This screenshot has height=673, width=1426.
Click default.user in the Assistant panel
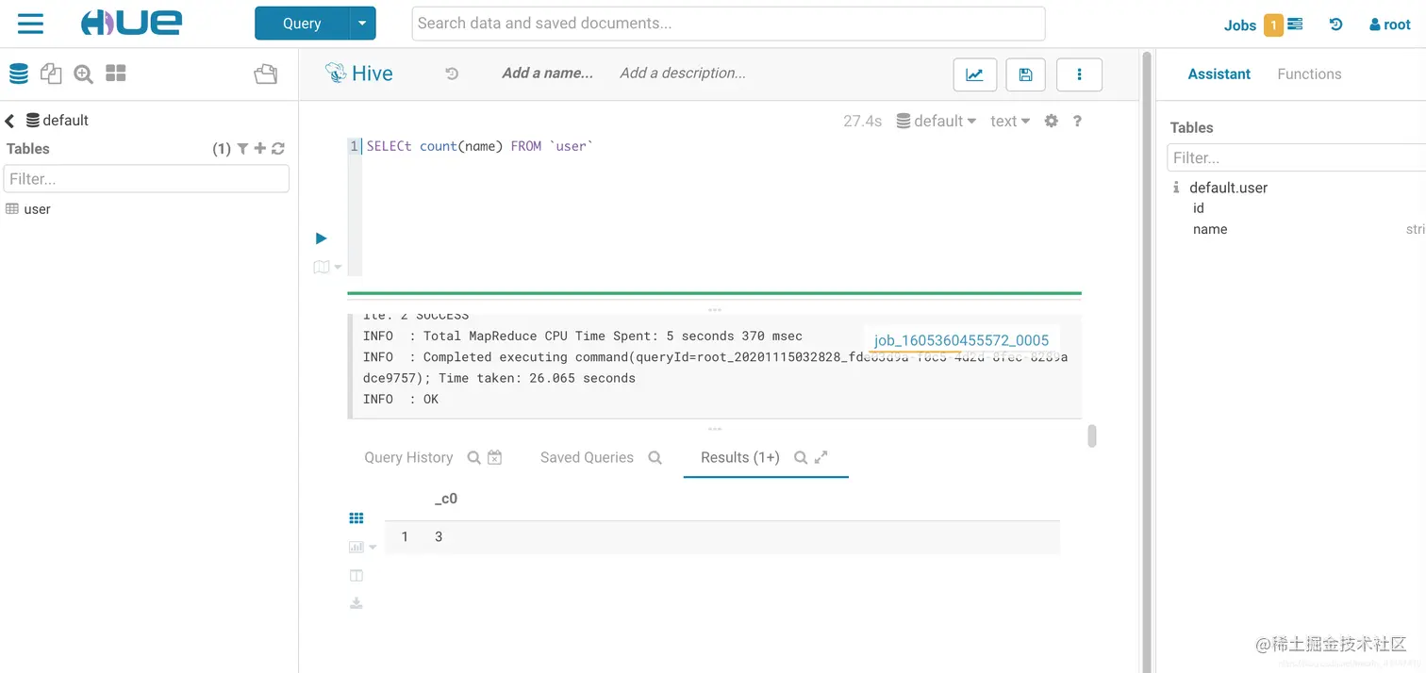pos(1228,188)
